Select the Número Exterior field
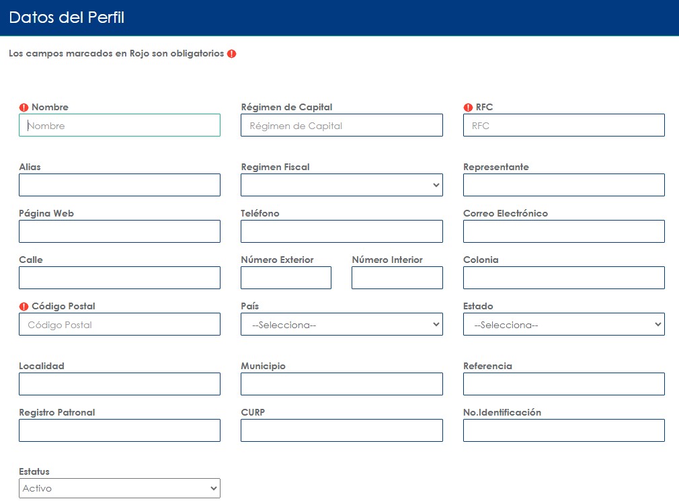Screen dimensions: 679x503 click(x=286, y=278)
